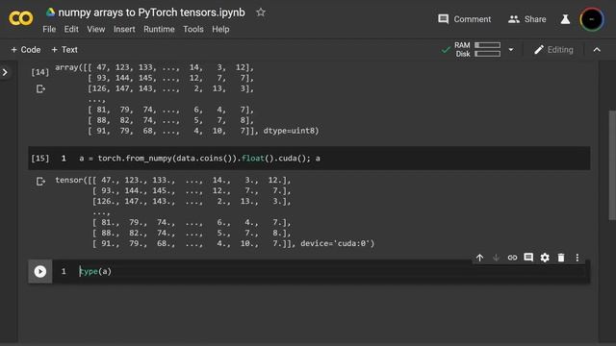The height and width of the screenshot is (346, 616).
Task: Click the Google Drive icon beside title
Action: (50, 12)
